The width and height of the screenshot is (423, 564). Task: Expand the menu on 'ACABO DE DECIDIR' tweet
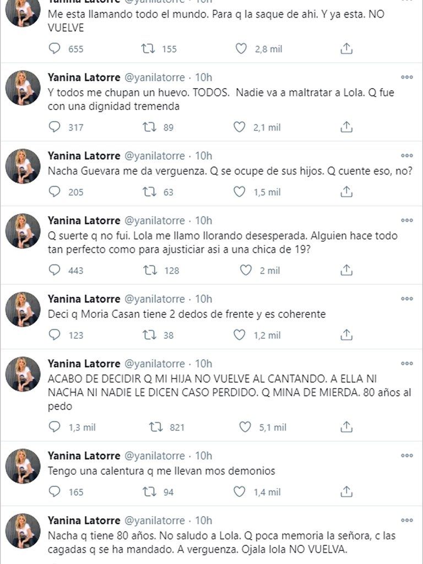[x=406, y=364]
